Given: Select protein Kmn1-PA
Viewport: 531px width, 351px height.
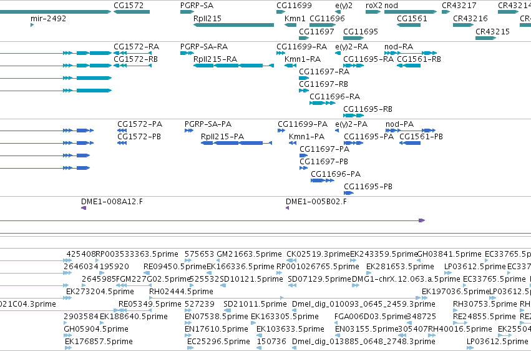Looking at the screenshot, I should (293, 143).
